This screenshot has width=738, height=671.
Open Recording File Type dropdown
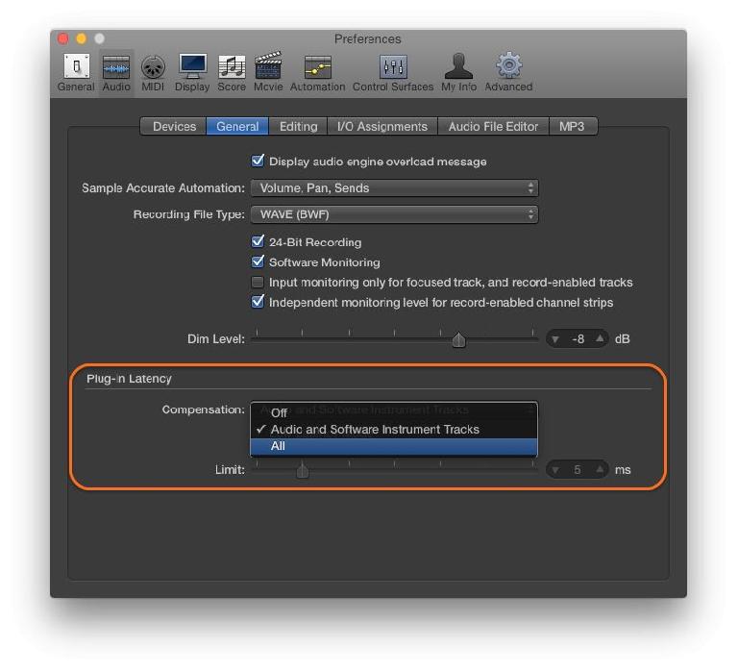point(394,214)
